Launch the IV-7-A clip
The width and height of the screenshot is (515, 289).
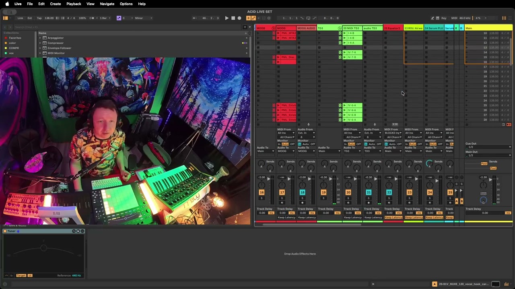coord(345,52)
